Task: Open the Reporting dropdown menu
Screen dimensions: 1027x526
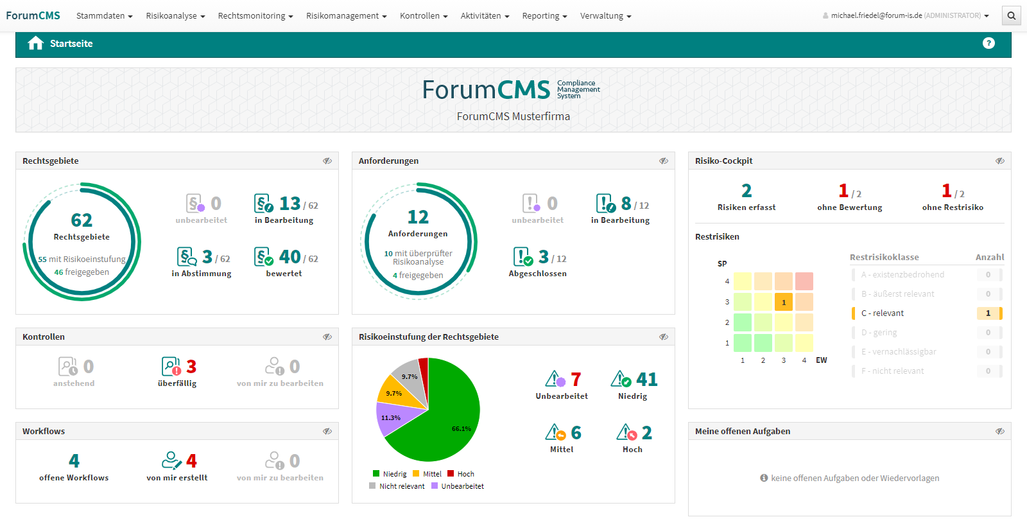Action: (x=544, y=16)
